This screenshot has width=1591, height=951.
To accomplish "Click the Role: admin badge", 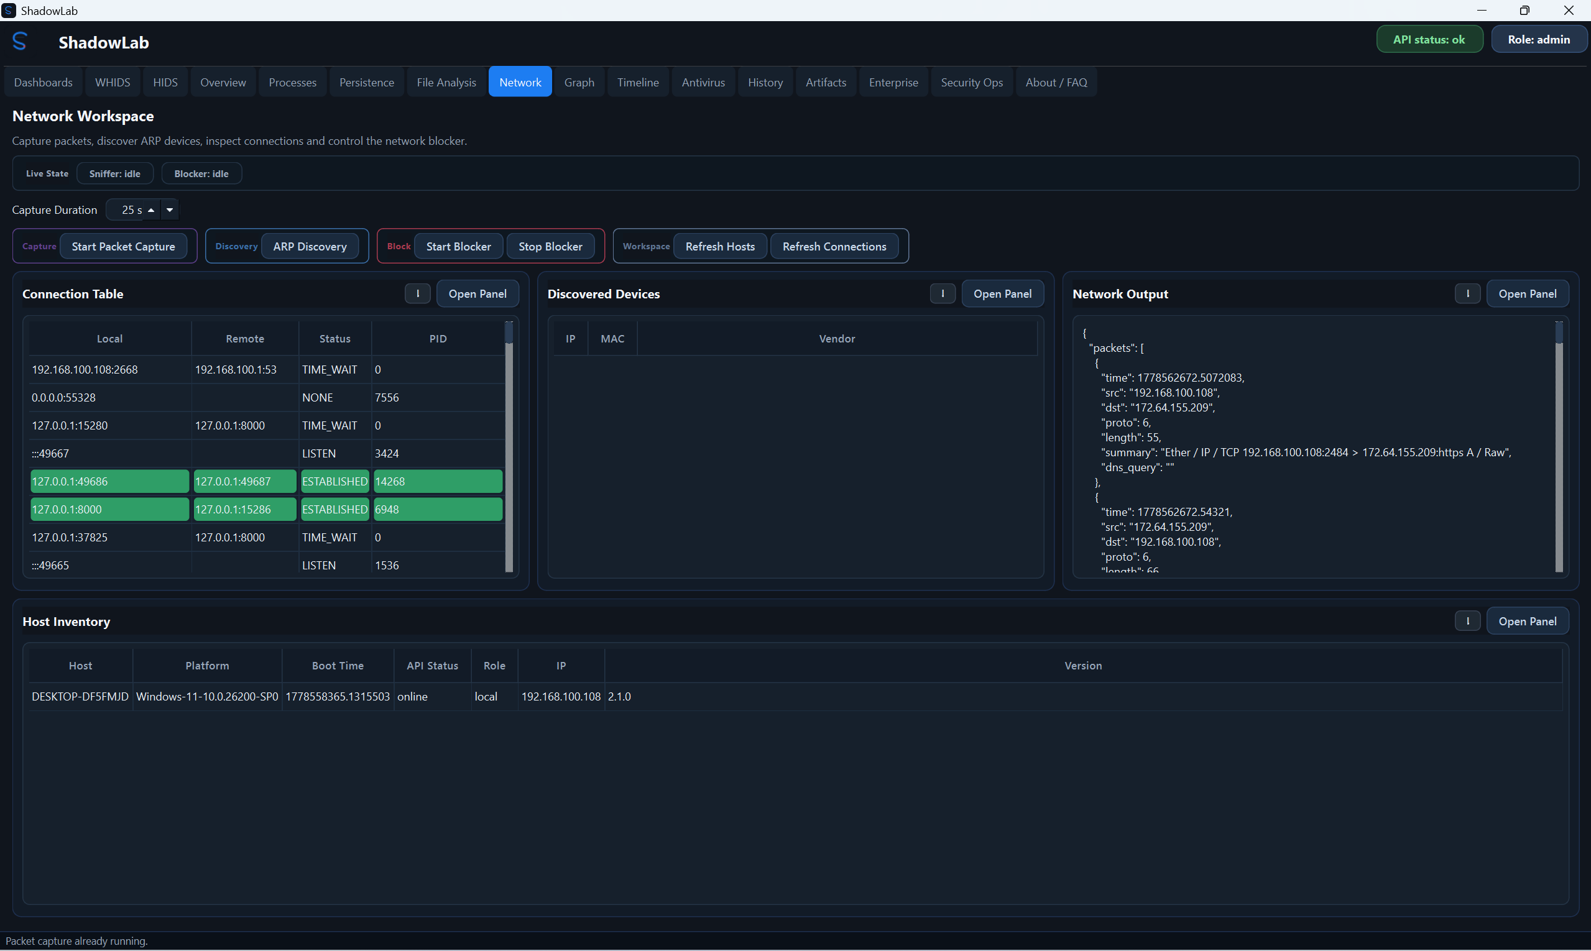I will [x=1540, y=39].
